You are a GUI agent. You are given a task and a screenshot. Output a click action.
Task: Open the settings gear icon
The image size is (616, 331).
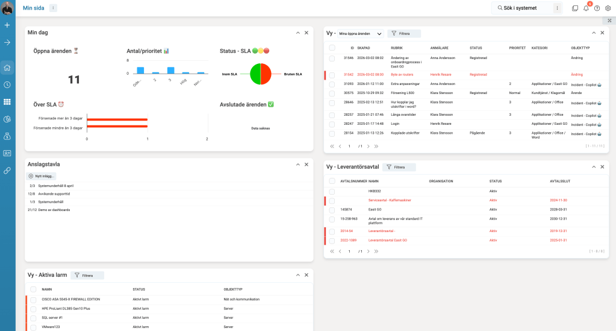(x=607, y=8)
